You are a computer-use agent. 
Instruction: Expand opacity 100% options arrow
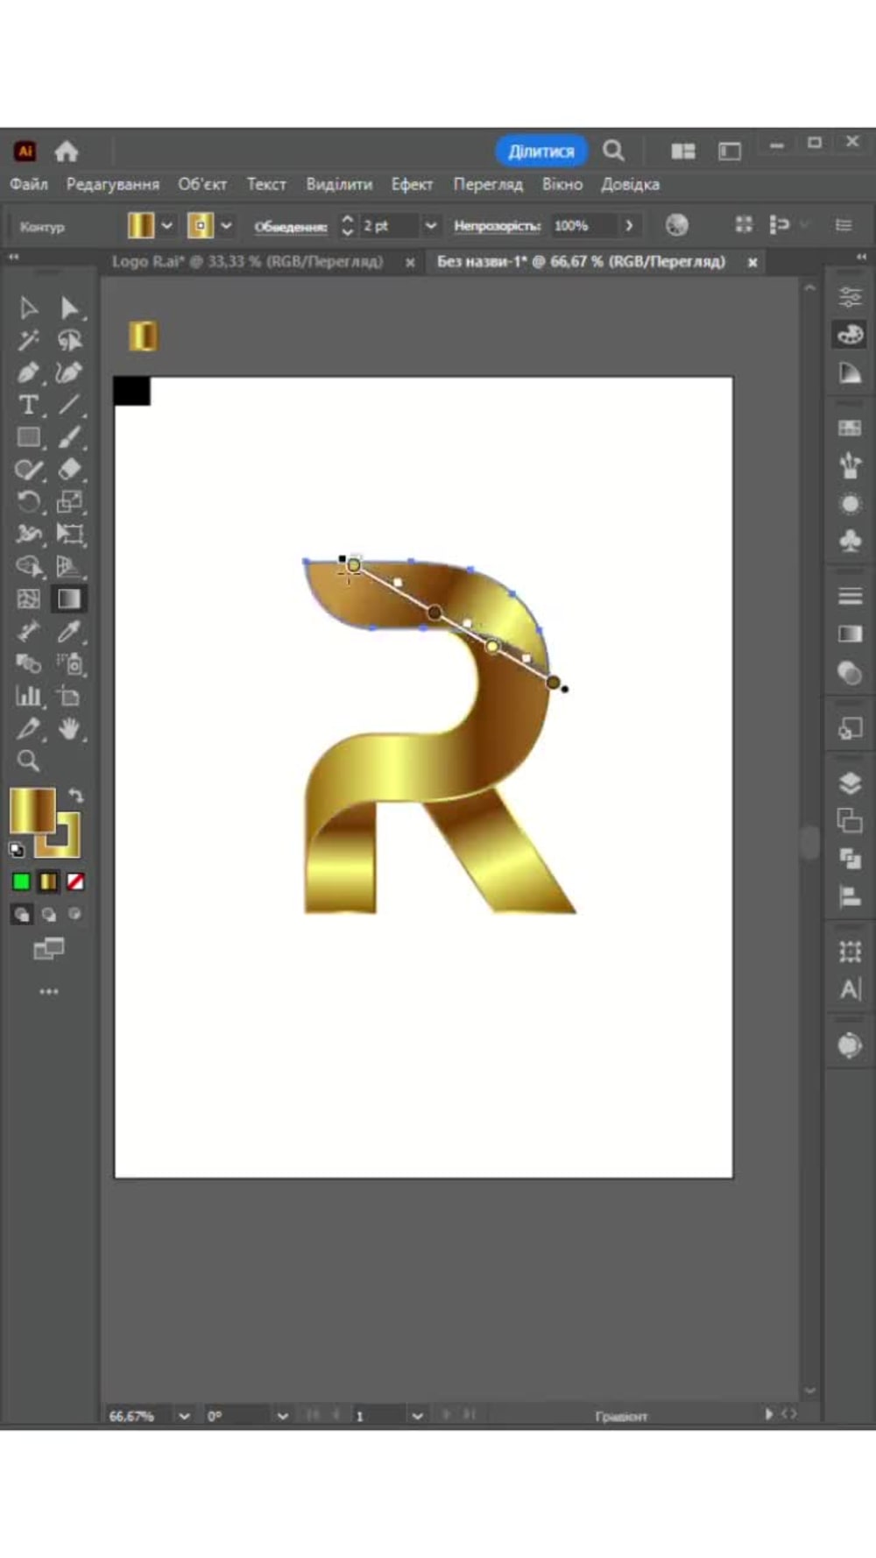[628, 226]
